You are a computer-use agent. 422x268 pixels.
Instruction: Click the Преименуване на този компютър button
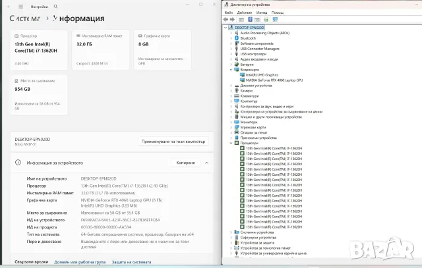tap(173, 142)
